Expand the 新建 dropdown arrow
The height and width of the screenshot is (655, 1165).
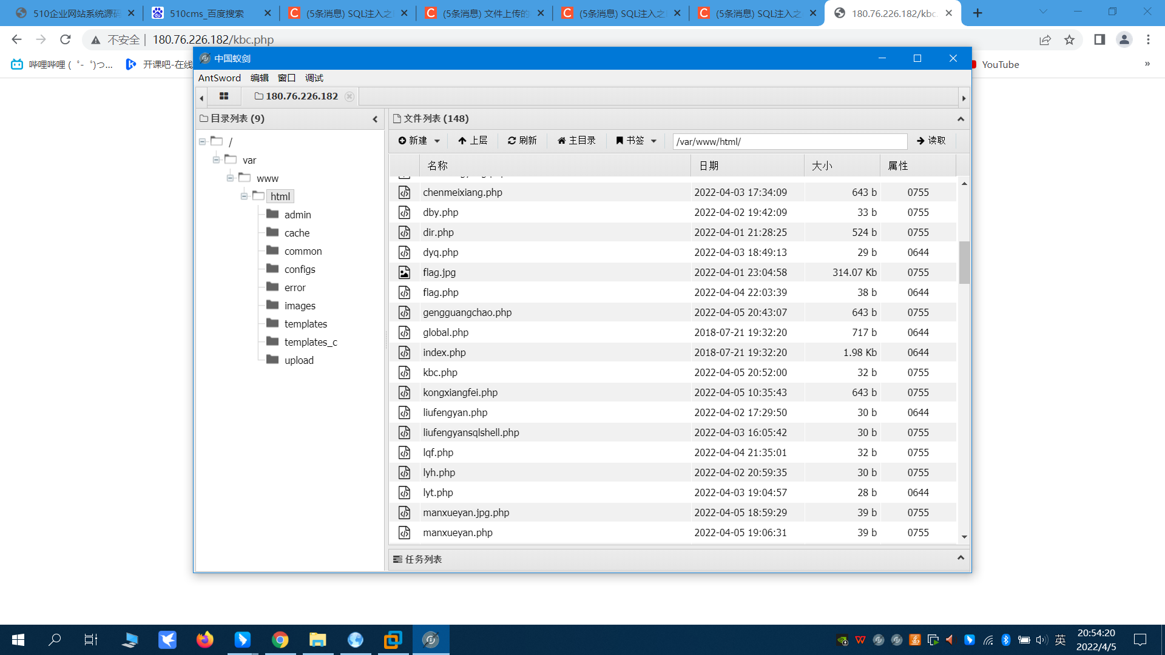pos(437,140)
